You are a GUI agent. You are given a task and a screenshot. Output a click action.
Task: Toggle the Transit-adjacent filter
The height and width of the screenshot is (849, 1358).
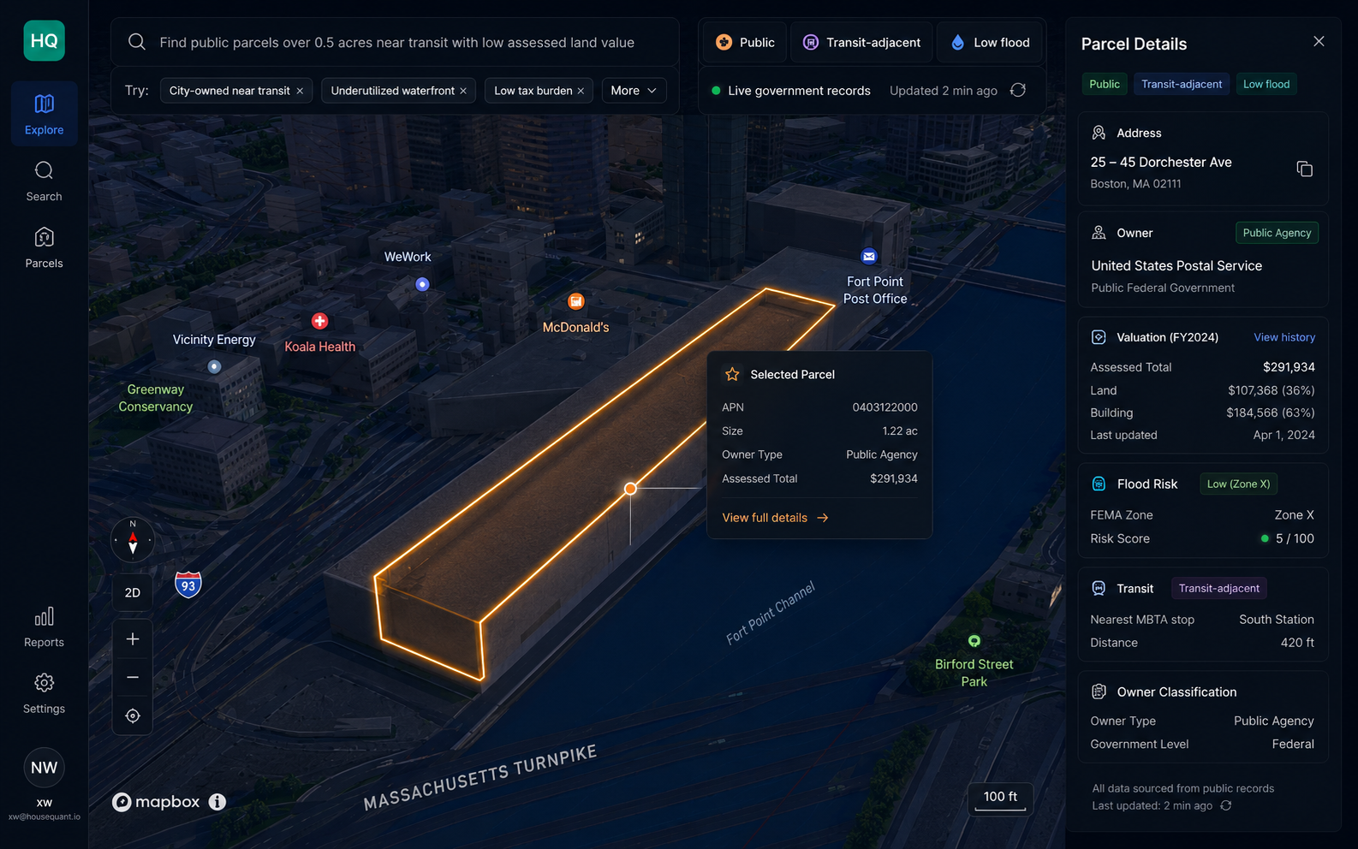861,42
